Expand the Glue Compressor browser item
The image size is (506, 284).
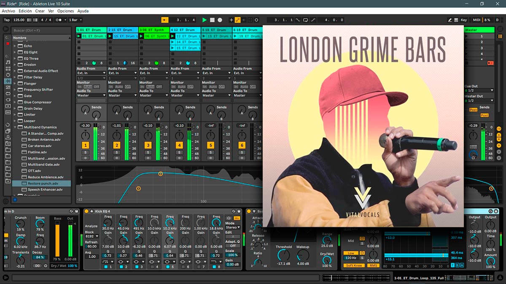coord(15,102)
